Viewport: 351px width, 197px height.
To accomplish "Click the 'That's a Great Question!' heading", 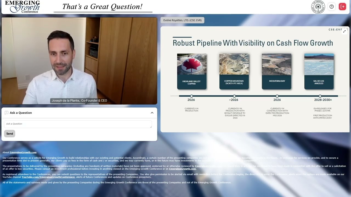I will coord(102,7).
